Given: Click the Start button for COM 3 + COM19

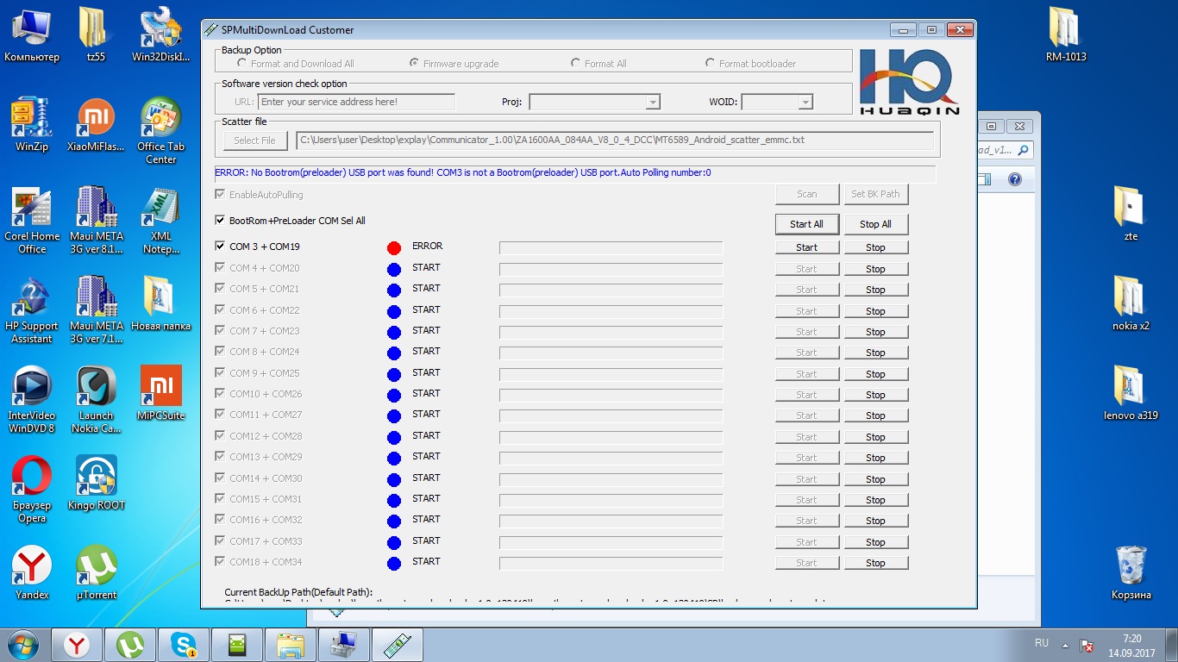Looking at the screenshot, I should coord(806,247).
